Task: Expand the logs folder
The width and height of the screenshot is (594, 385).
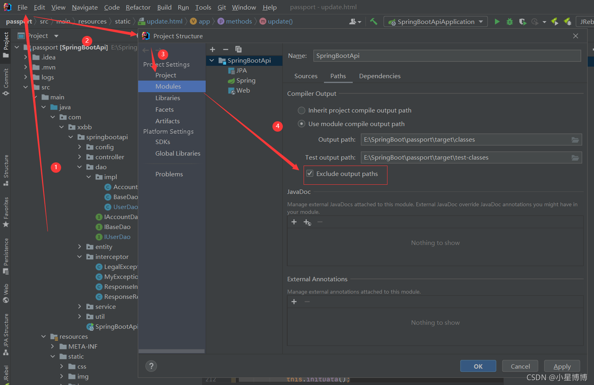Action: pyautogui.click(x=26, y=77)
